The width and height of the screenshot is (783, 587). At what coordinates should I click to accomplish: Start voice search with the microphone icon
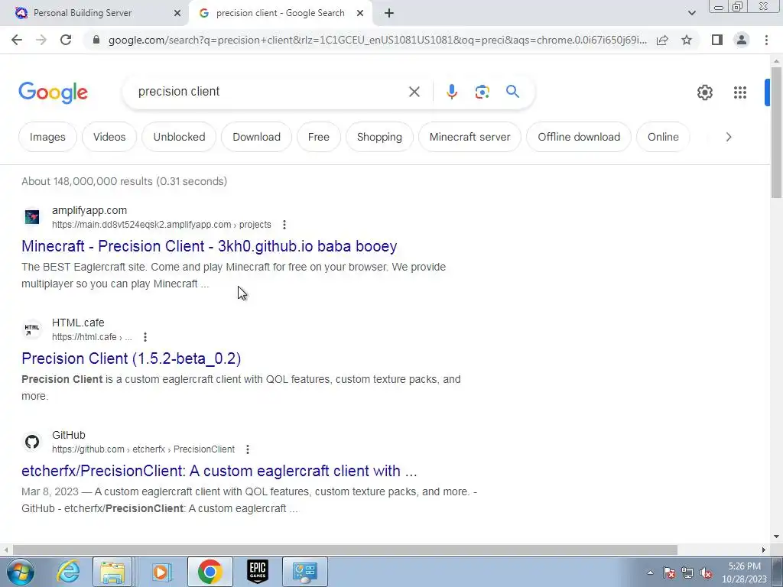click(x=451, y=92)
